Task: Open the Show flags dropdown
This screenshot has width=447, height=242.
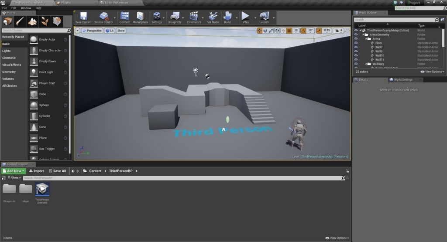Action: (x=121, y=31)
